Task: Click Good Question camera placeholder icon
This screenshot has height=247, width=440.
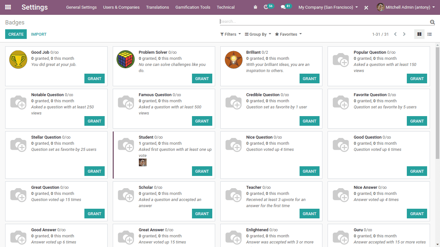Action: [x=341, y=144]
